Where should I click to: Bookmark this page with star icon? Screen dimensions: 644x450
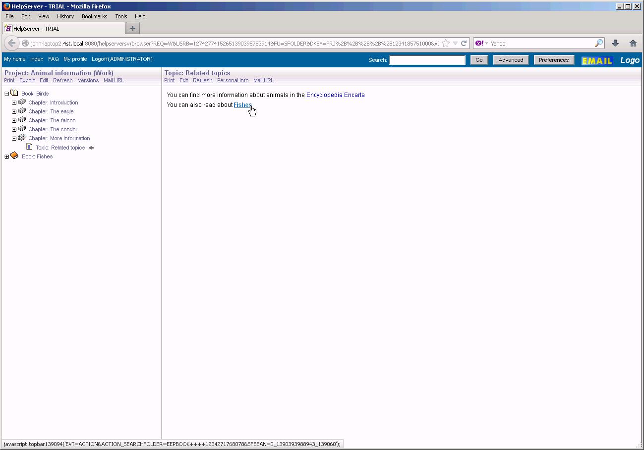(446, 43)
